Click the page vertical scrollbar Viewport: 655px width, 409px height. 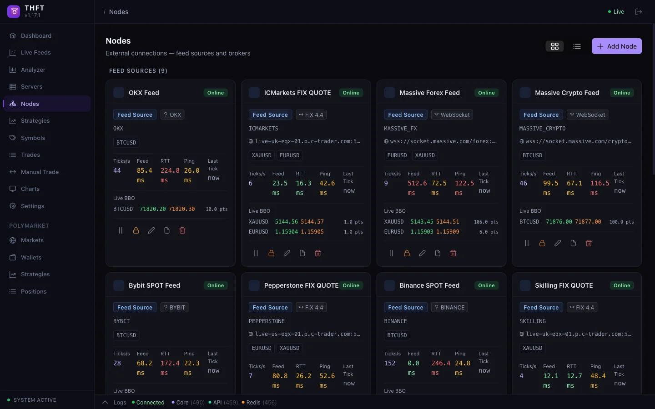[653, 100]
